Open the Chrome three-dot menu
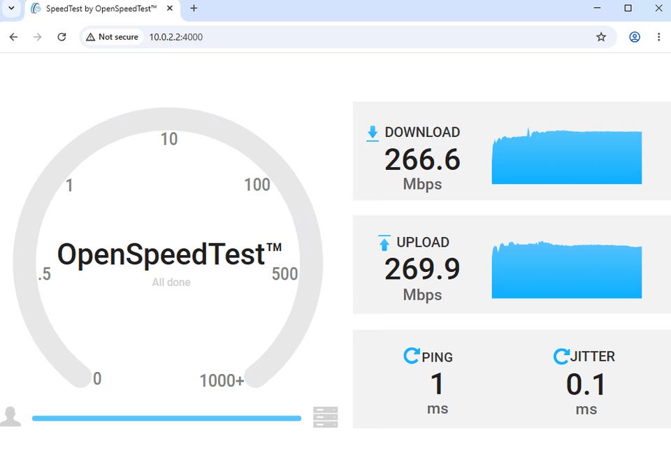671x474 pixels. 658,37
